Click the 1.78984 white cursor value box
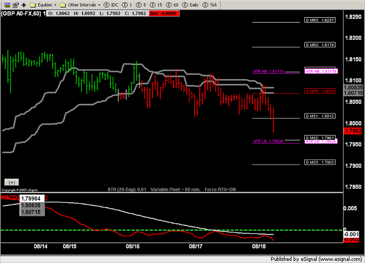The width and height of the screenshot is (365, 263). click(x=32, y=198)
